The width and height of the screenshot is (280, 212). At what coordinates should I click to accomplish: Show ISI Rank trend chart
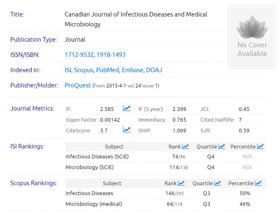click(x=185, y=146)
